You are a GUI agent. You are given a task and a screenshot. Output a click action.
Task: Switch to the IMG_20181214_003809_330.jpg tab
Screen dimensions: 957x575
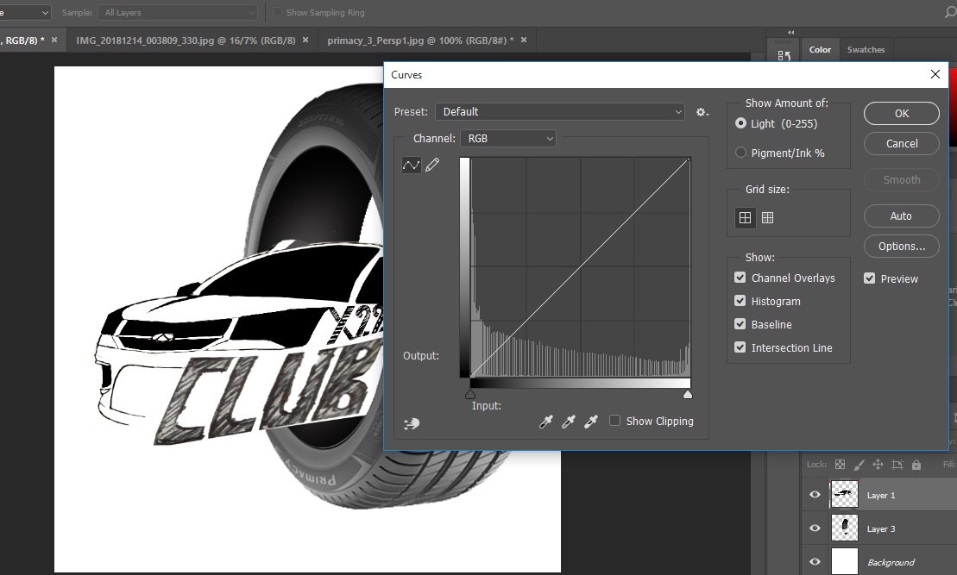pos(186,41)
